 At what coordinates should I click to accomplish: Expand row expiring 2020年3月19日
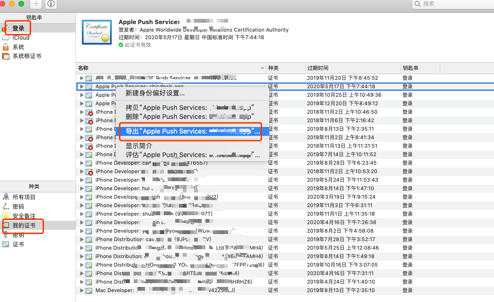(x=82, y=197)
